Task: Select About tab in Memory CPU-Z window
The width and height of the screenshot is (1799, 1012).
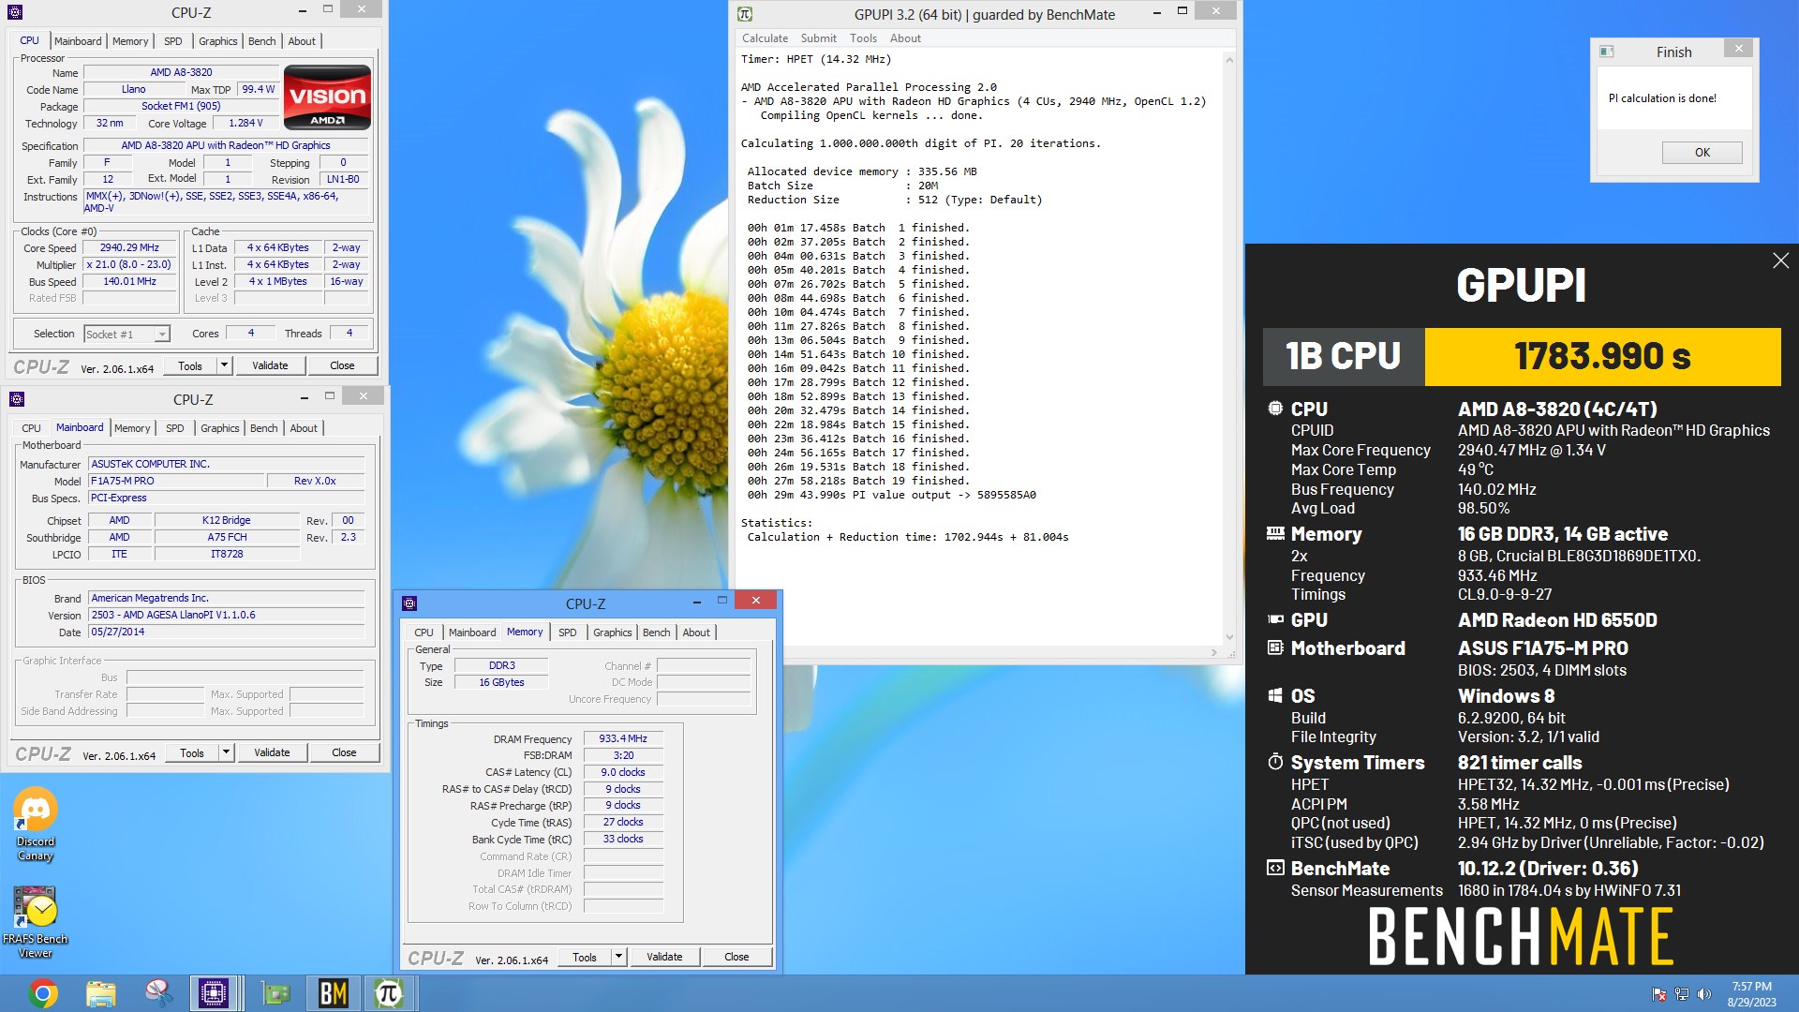Action: click(696, 632)
